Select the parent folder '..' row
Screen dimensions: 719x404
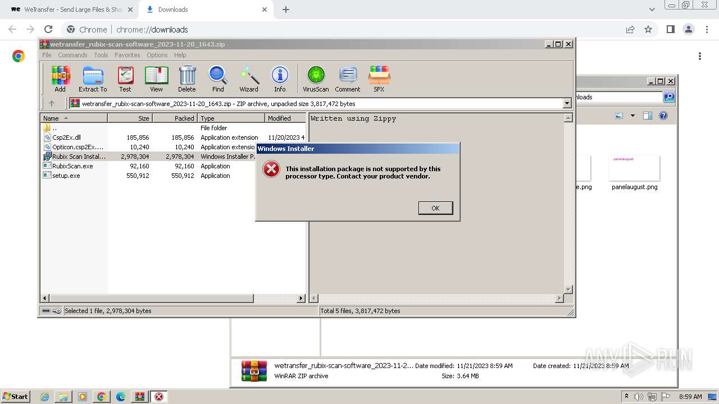(173, 128)
